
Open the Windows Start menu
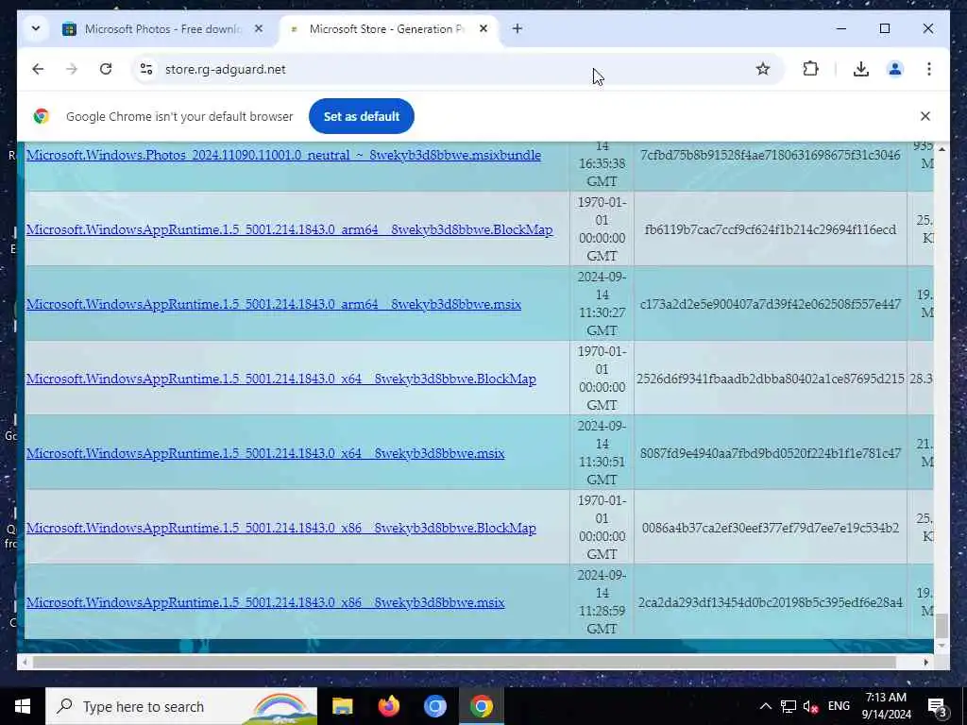[23, 706]
